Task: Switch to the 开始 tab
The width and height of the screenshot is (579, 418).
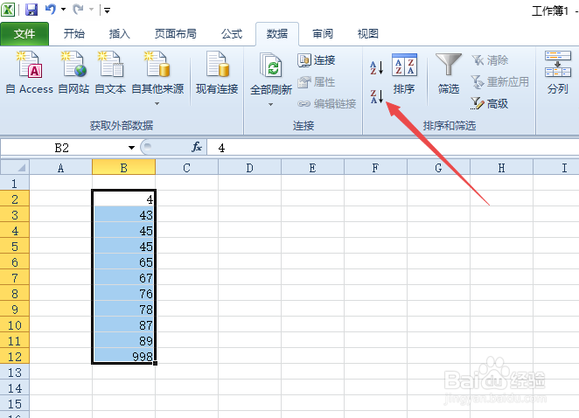Action: 73,34
